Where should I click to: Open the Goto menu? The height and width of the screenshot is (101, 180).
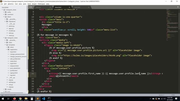coord(24,4)
